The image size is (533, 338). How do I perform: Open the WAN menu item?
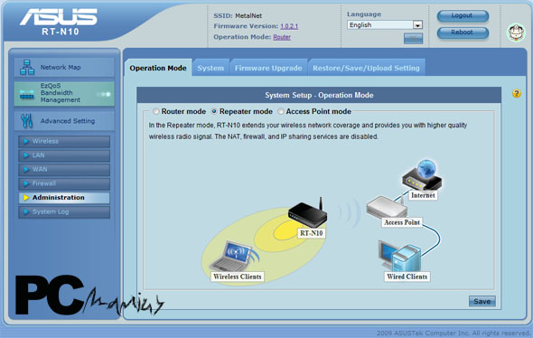point(64,169)
